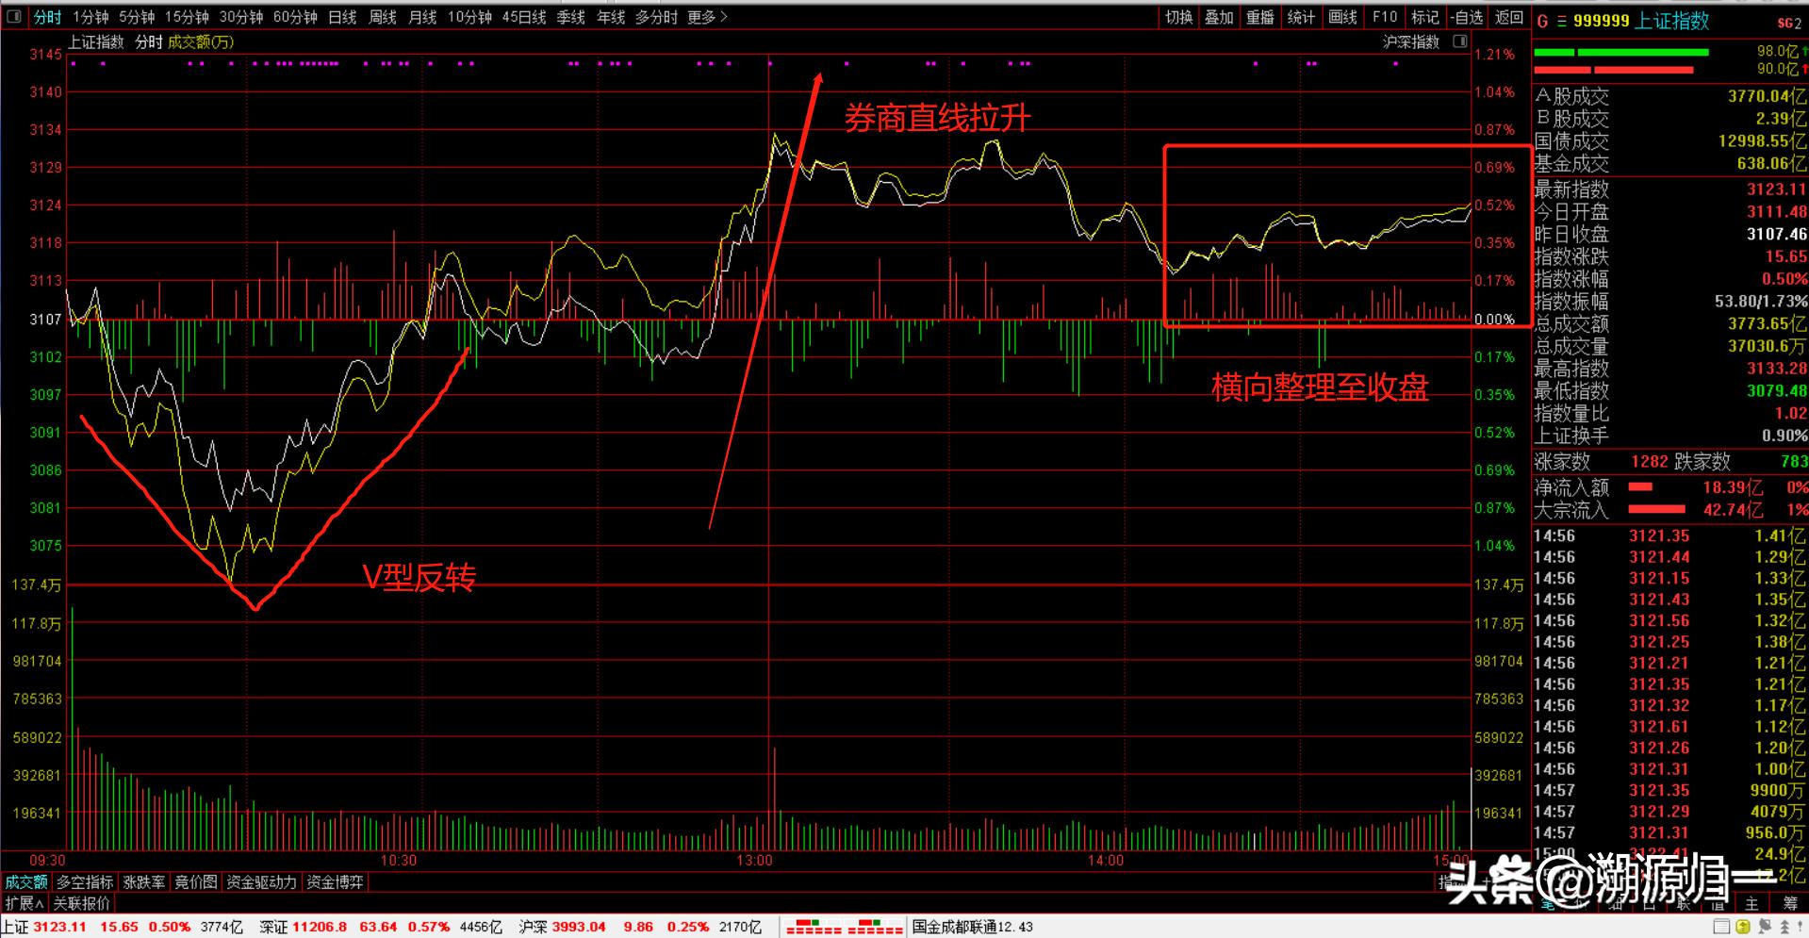The width and height of the screenshot is (1809, 938).
Task: Select the 资金驱动力 indicator tab
Action: pyautogui.click(x=261, y=882)
